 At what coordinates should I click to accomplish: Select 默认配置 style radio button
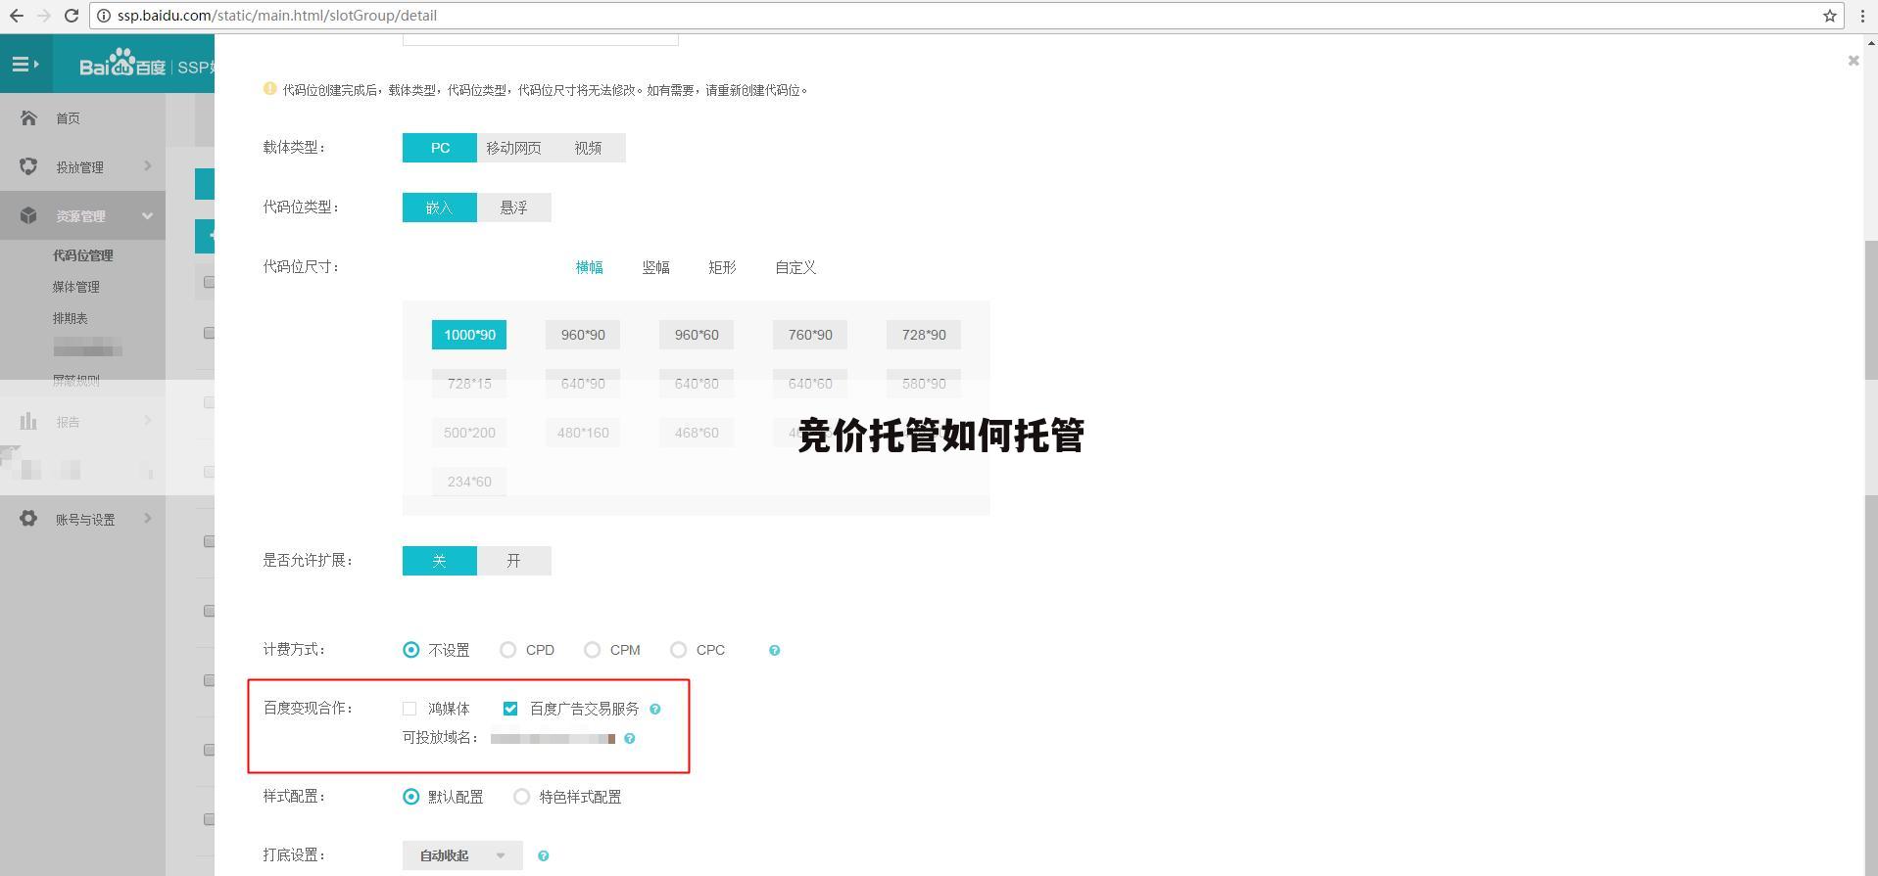[x=410, y=797]
